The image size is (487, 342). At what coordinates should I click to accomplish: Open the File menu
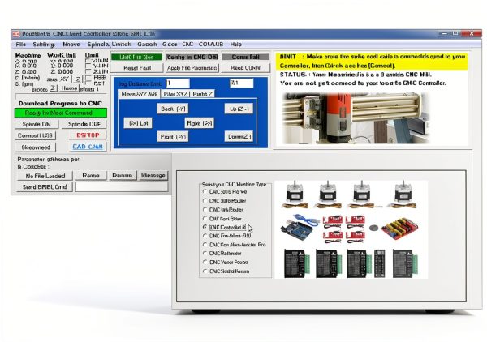tap(21, 45)
